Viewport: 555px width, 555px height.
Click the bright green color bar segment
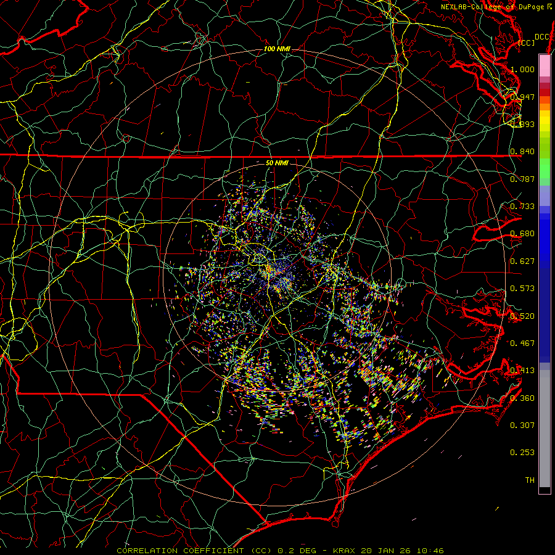click(545, 168)
